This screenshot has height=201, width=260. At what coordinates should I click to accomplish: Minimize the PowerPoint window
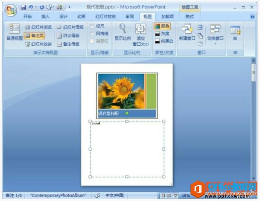pos(235,7)
